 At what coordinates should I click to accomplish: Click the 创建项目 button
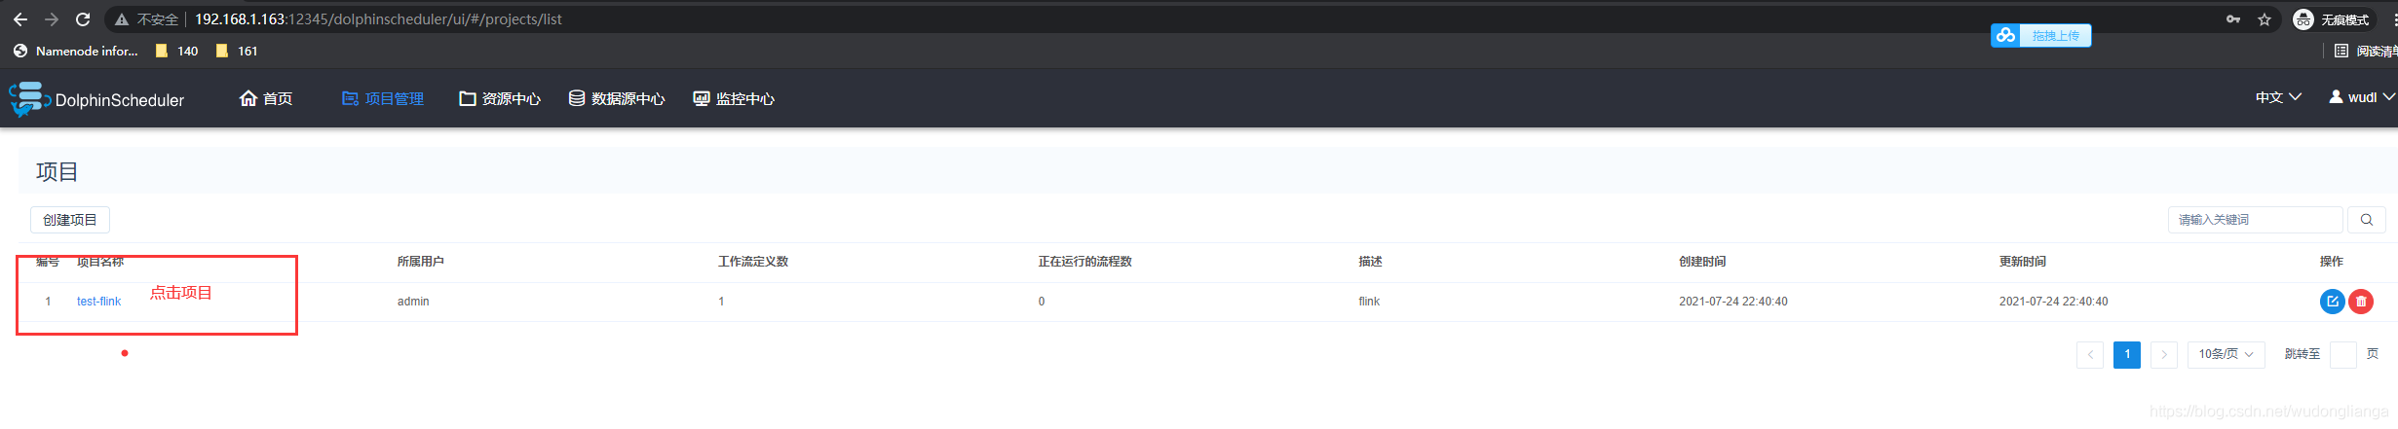[x=70, y=220]
